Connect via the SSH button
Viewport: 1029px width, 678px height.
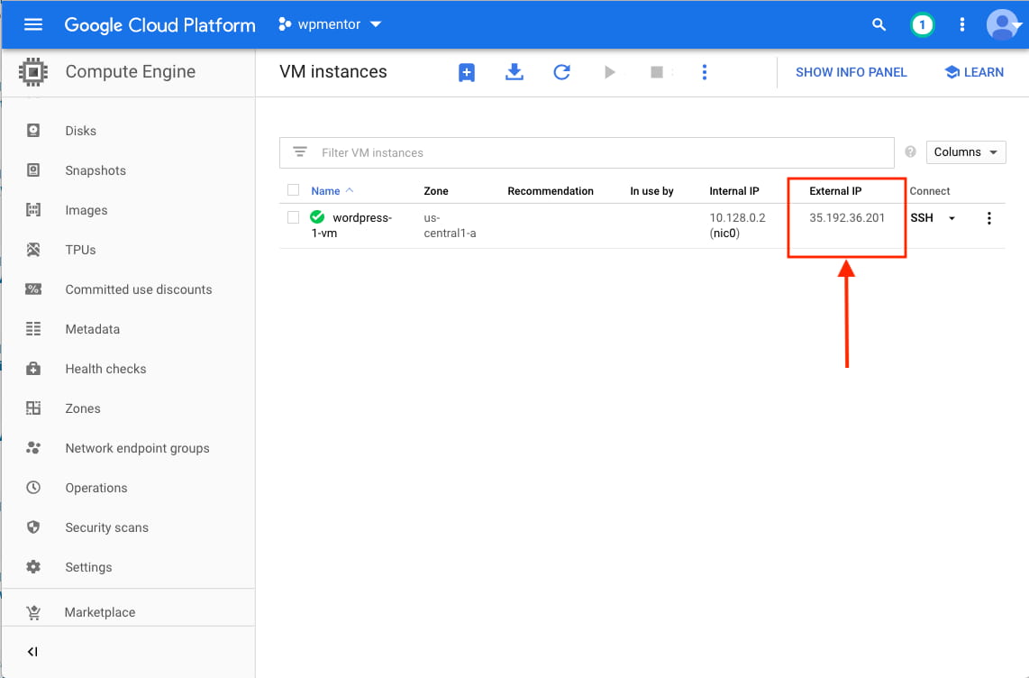tap(922, 218)
